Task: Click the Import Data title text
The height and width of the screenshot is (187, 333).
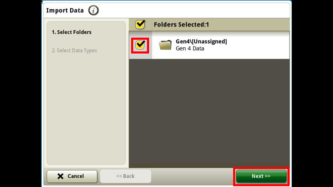Action: pyautogui.click(x=65, y=11)
